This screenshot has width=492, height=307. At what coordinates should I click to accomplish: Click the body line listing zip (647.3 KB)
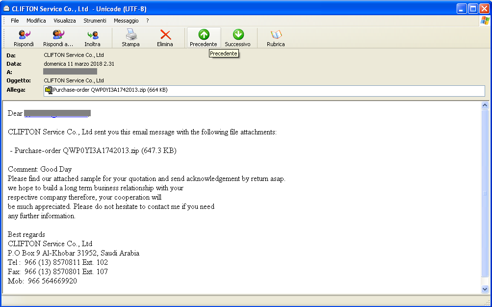coord(93,151)
